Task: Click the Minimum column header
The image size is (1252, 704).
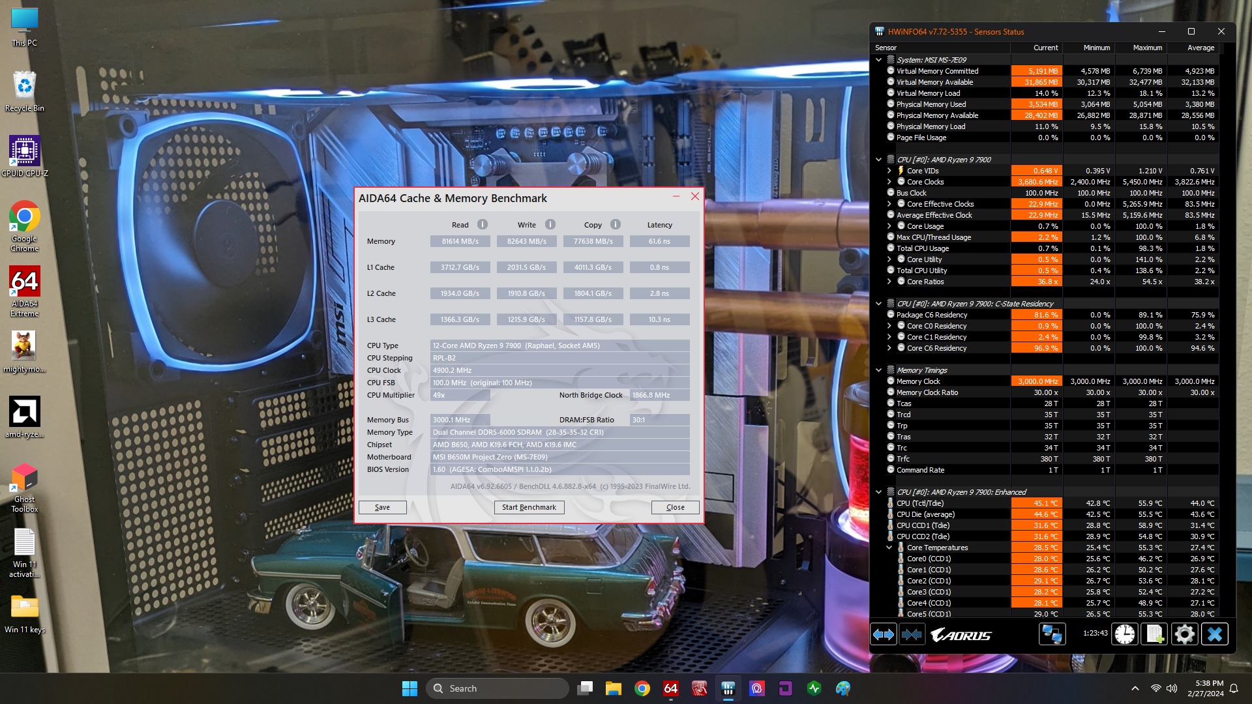Action: click(1089, 48)
